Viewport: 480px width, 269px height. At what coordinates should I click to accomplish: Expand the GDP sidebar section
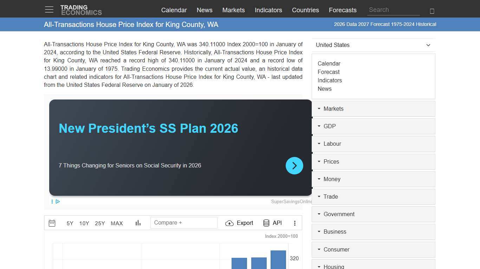coord(373,126)
